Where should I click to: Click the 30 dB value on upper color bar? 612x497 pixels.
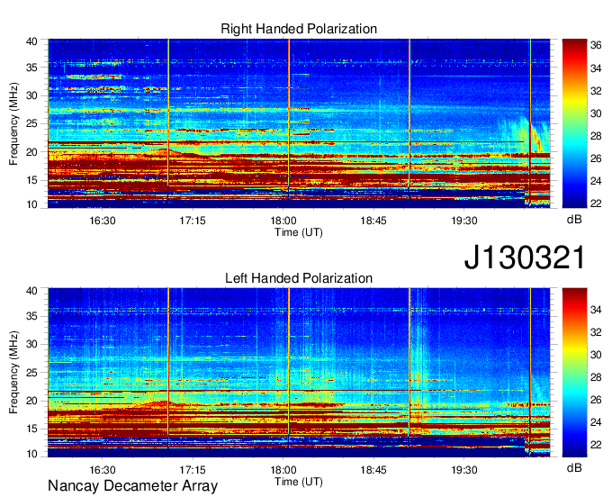point(596,113)
